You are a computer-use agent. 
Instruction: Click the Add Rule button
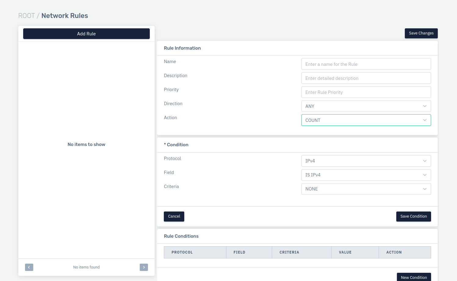pos(86,34)
